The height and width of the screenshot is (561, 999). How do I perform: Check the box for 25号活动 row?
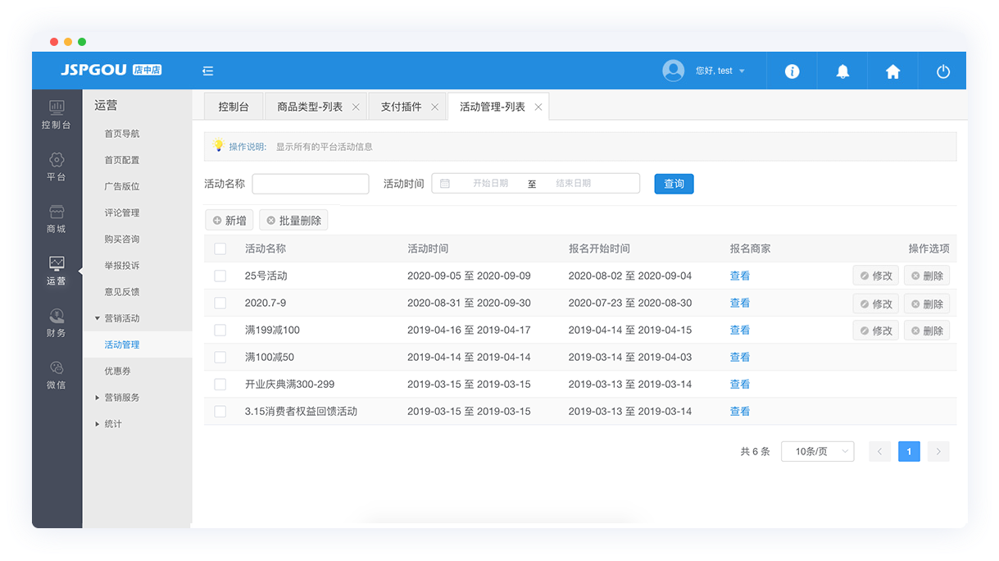[220, 276]
